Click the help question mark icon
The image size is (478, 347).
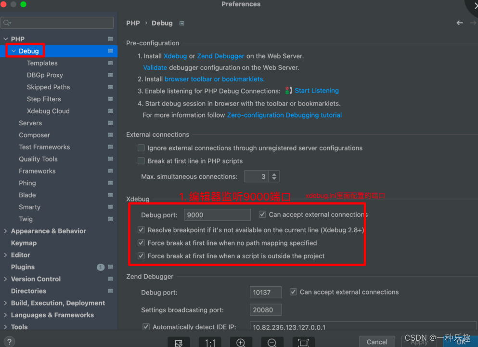(x=9, y=341)
